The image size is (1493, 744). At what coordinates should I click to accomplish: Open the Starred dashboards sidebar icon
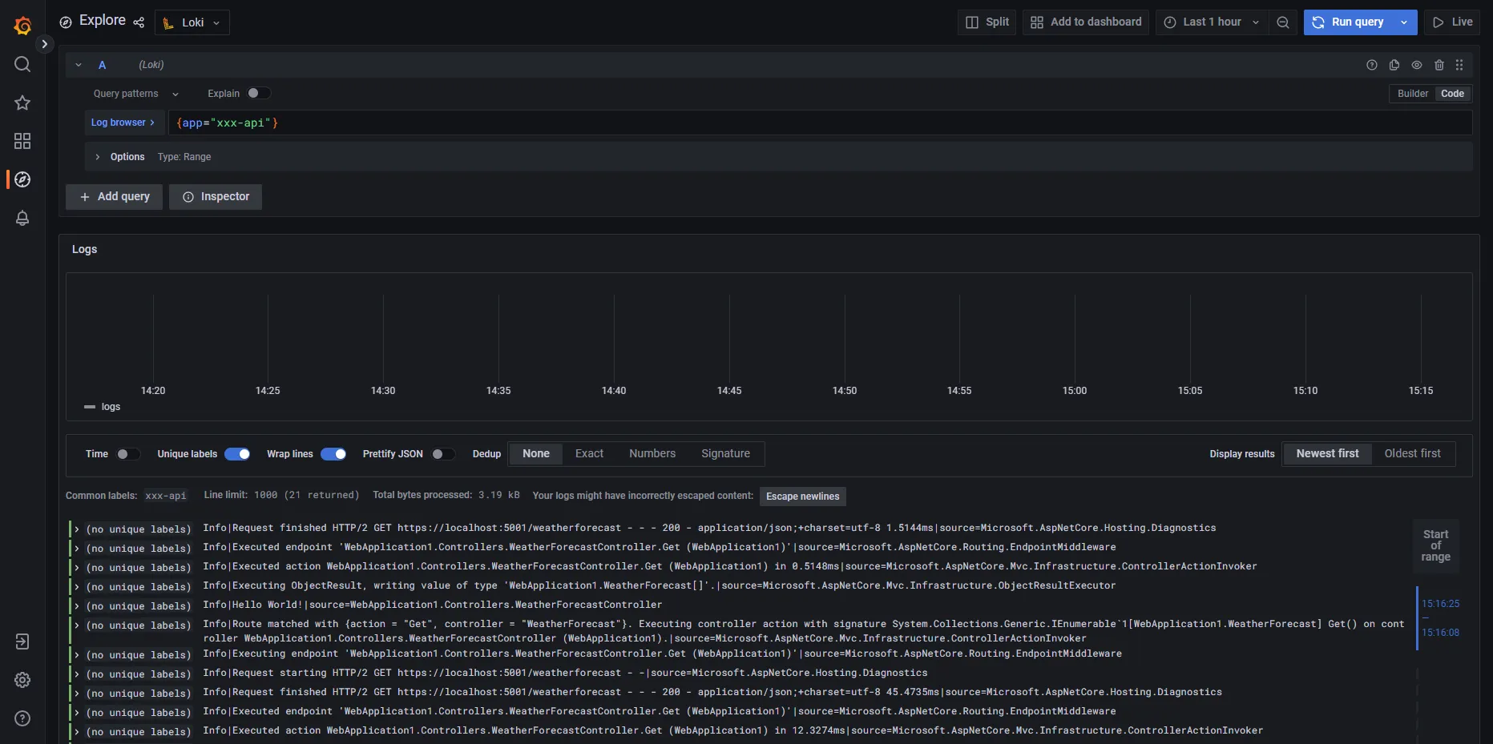tap(22, 103)
